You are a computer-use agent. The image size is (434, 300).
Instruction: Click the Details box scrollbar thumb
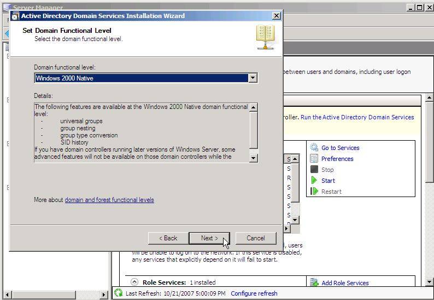(254, 130)
